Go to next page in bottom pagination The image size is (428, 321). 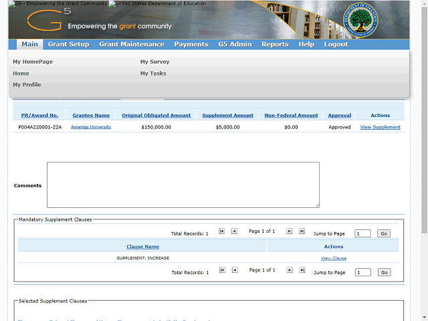pyautogui.click(x=290, y=270)
